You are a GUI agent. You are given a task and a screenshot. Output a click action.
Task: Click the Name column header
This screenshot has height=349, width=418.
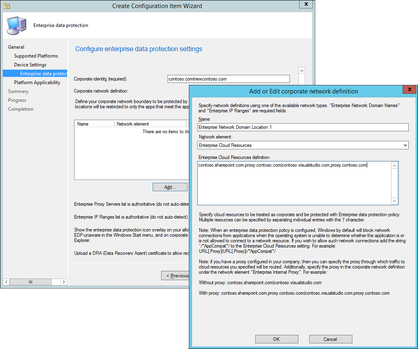click(x=94, y=124)
